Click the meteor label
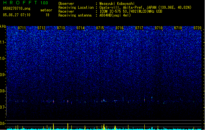Image resolution: width=205 pixels, height=130 pixels. pyautogui.click(x=46, y=10)
